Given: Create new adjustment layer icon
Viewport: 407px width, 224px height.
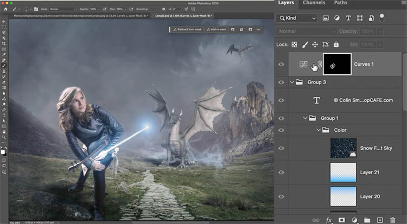Looking at the screenshot, I should click(x=354, y=220).
